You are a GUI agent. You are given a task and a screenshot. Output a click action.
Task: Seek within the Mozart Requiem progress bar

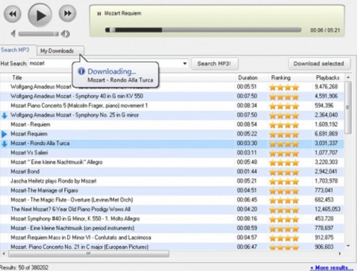203,30
